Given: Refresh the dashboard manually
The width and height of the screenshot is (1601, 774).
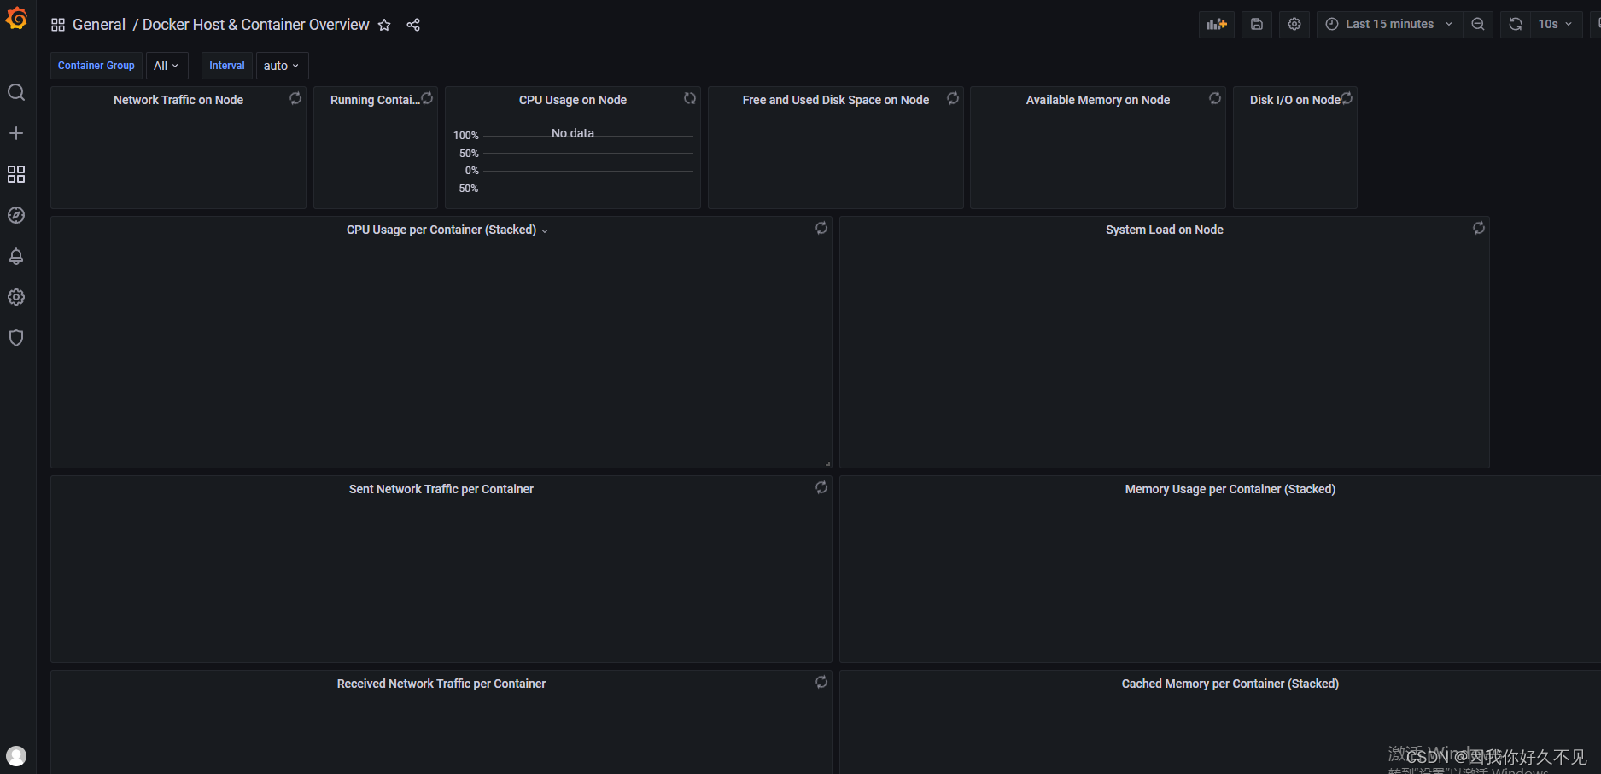Looking at the screenshot, I should pyautogui.click(x=1516, y=24).
